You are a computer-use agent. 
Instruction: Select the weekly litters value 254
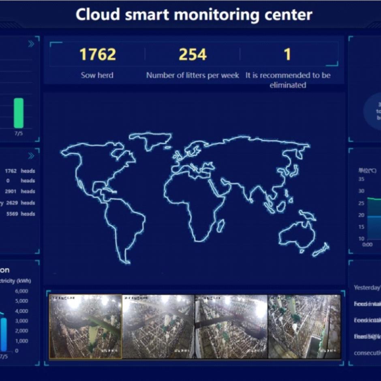point(193,54)
